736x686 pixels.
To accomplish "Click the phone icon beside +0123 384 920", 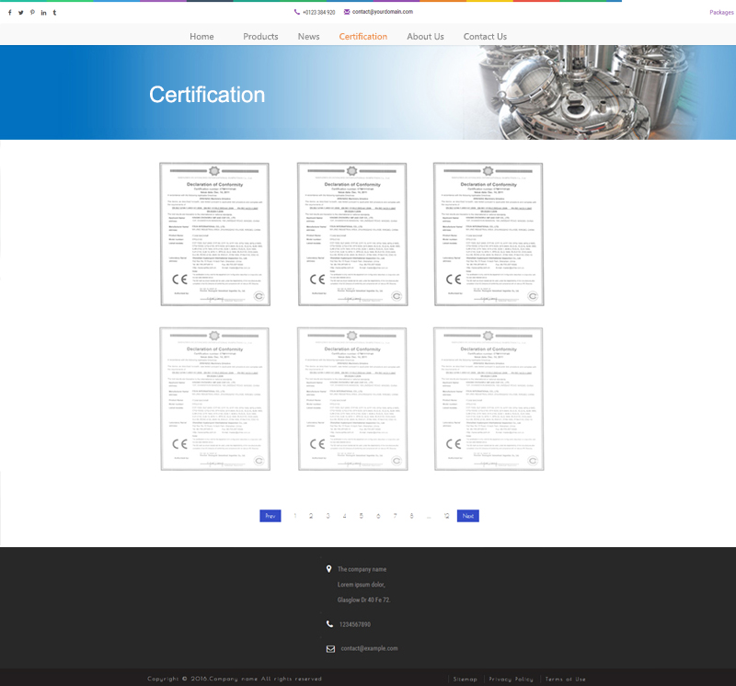I will 297,12.
